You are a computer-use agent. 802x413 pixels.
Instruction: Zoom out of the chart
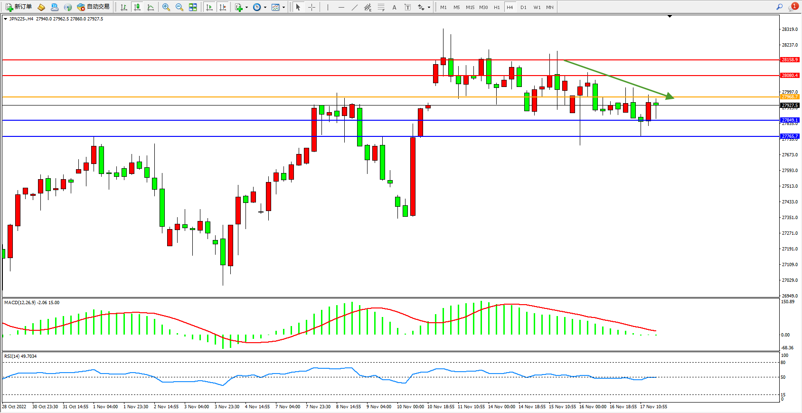[x=179, y=7]
